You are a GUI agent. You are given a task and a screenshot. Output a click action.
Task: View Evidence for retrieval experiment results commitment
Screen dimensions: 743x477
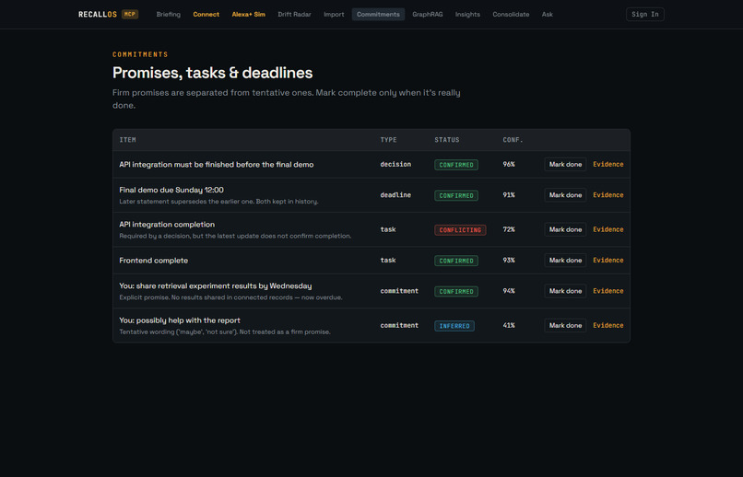608,291
